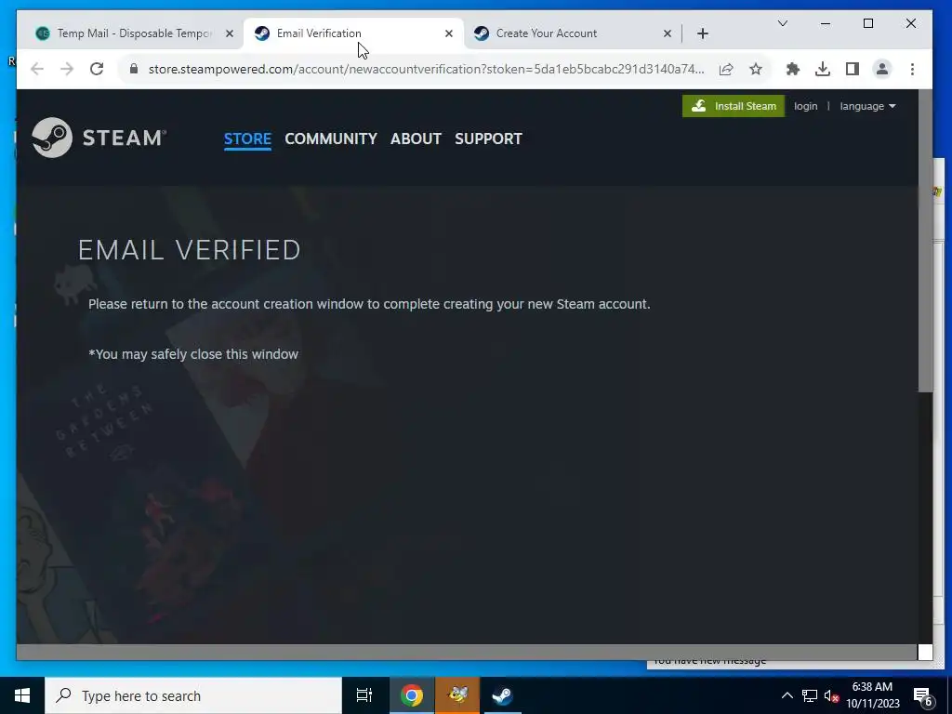
Task: Click the horizontal scrollbar at page bottom
Action: 467,652
